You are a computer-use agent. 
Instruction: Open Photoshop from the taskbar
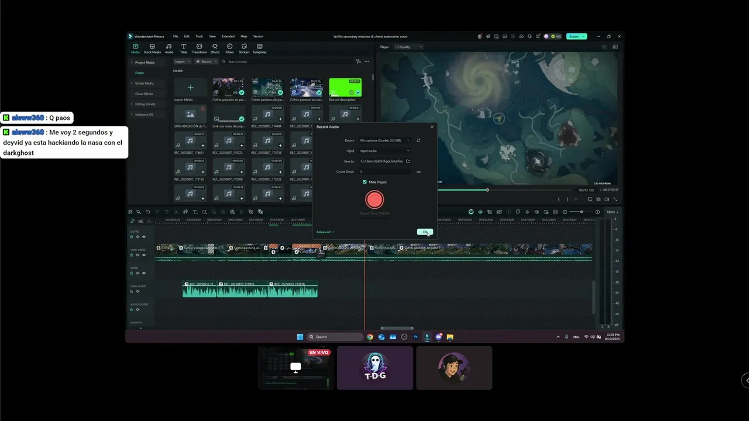416,337
